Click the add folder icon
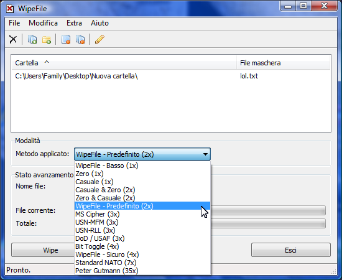The height and width of the screenshot is (280, 342). click(x=47, y=39)
